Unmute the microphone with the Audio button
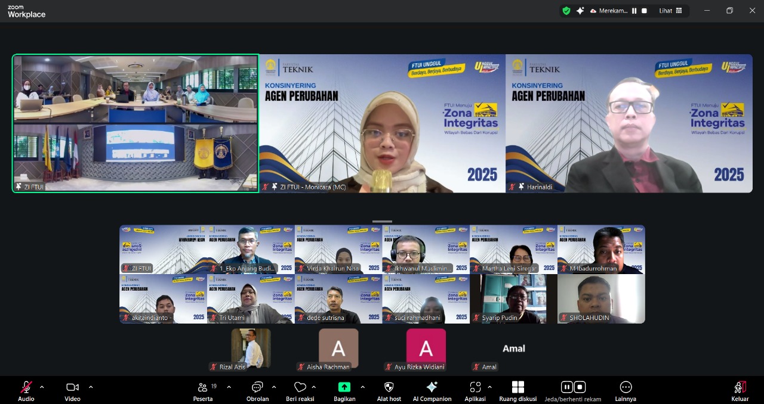Screen dimensions: 764x404 (x=26, y=391)
